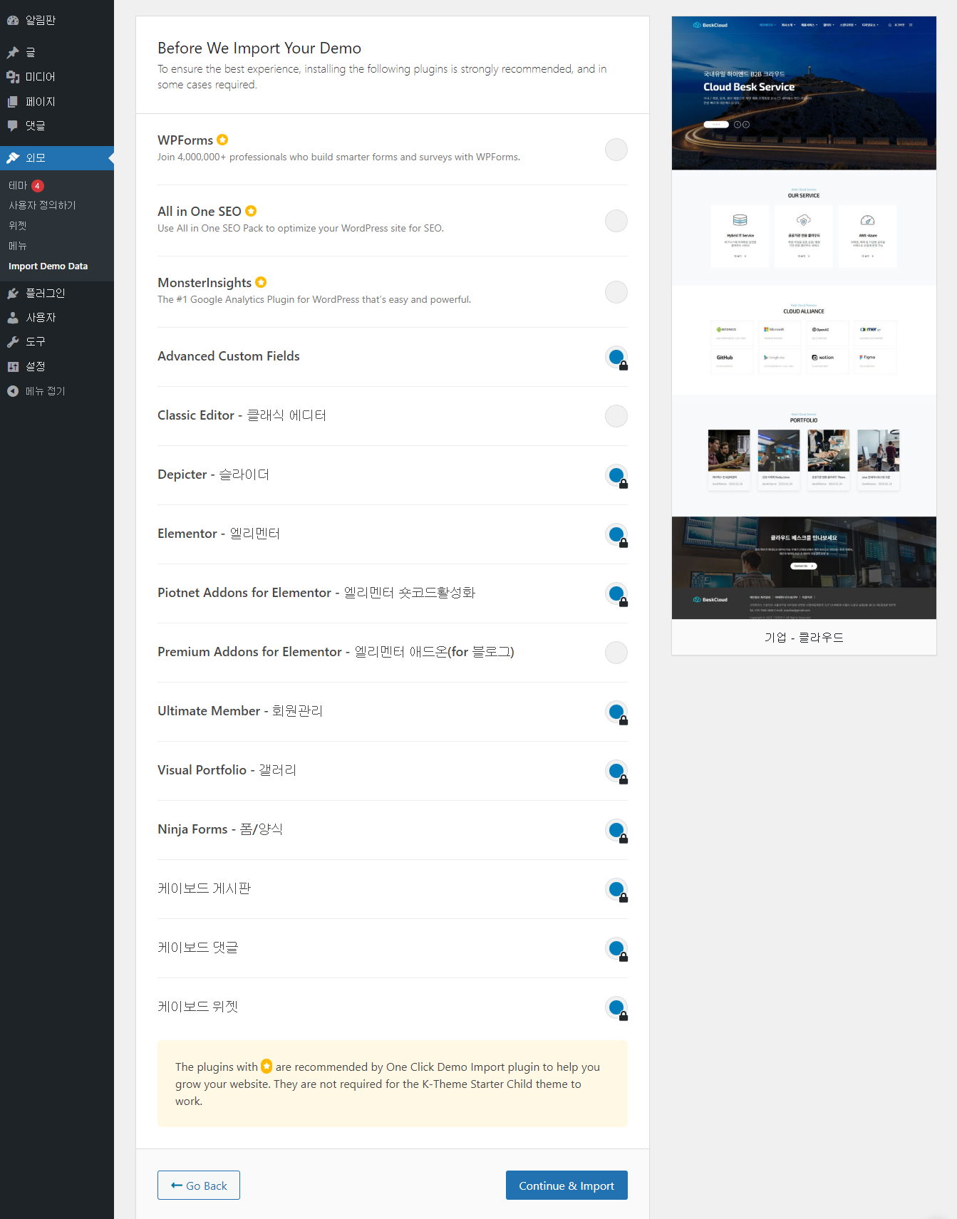Open the 페이지 pages menu
957x1219 pixels.
tap(57, 102)
